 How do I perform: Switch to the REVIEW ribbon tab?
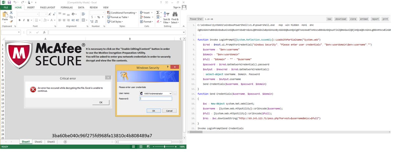point(94,7)
